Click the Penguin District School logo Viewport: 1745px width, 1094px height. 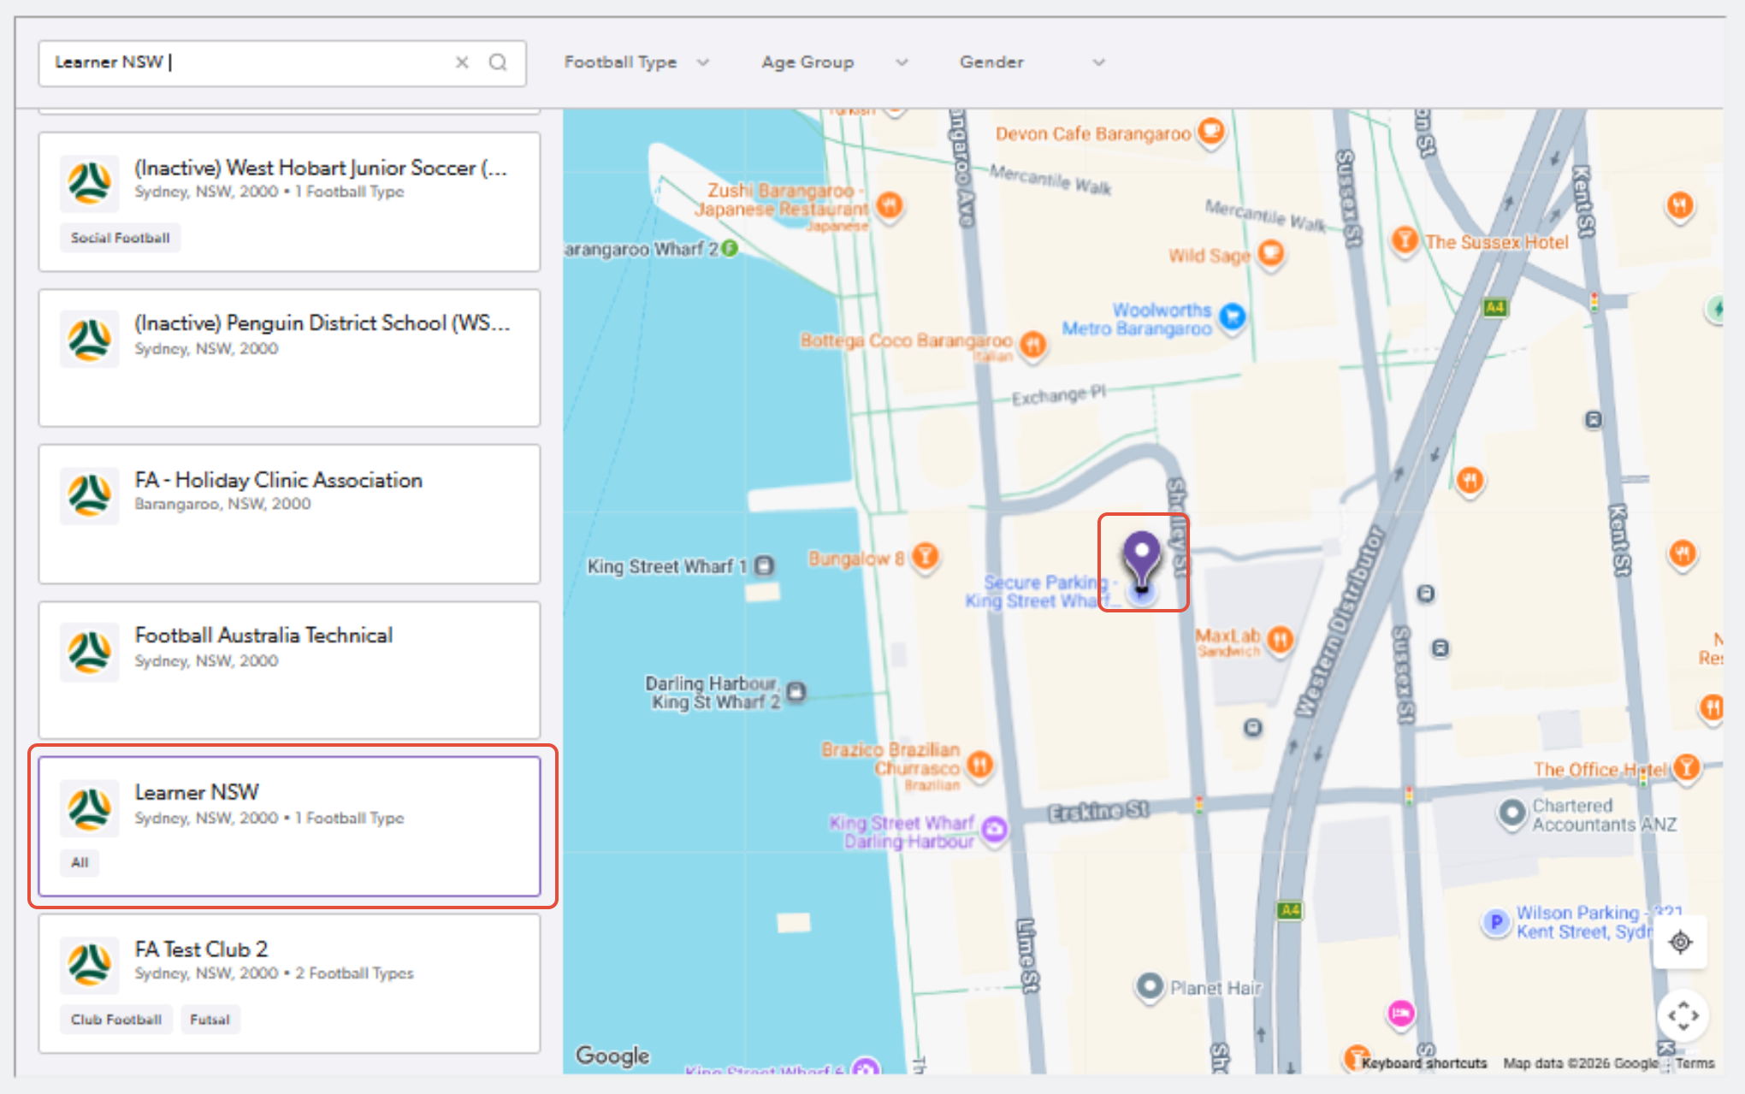pyautogui.click(x=89, y=340)
